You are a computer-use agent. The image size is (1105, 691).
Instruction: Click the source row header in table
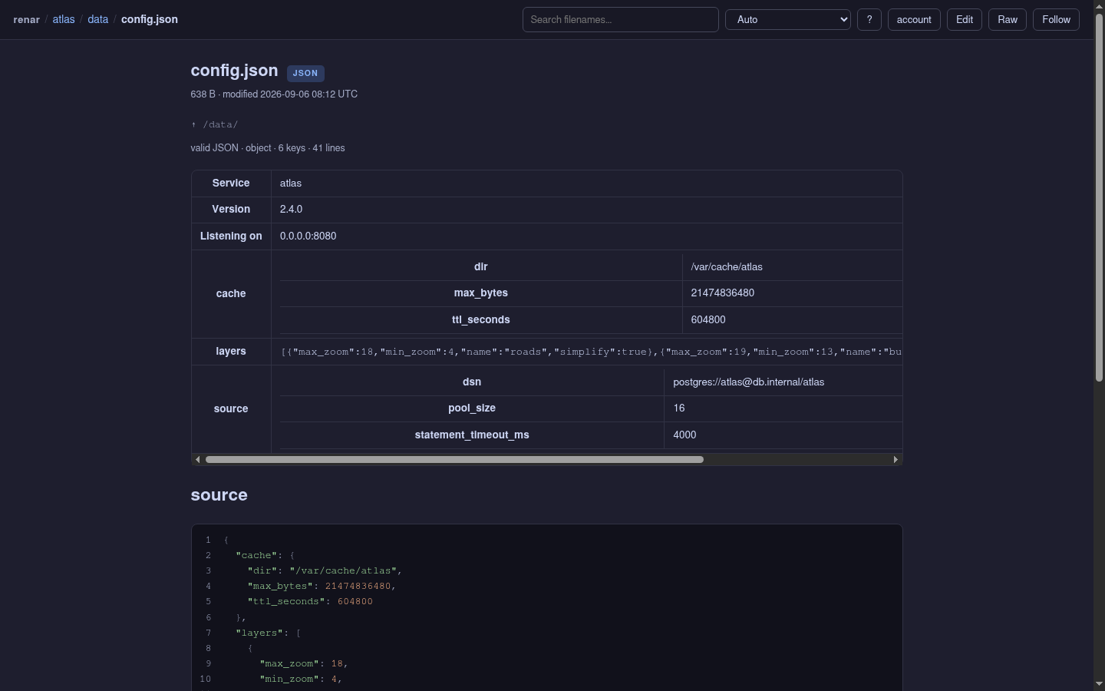[x=231, y=409]
